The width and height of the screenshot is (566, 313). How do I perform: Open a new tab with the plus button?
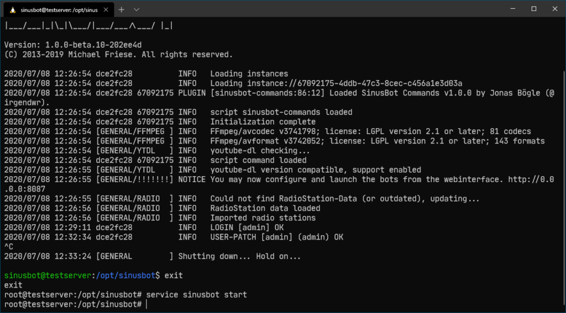coord(121,10)
